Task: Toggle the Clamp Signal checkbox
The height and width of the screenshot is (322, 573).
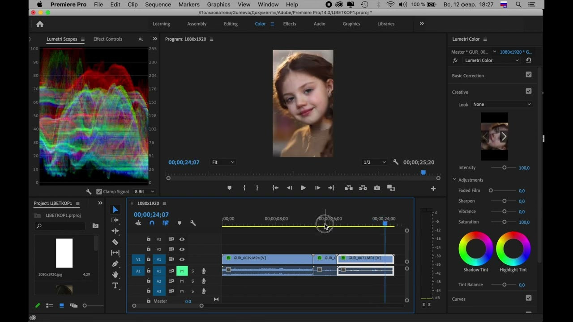Action: click(x=99, y=191)
